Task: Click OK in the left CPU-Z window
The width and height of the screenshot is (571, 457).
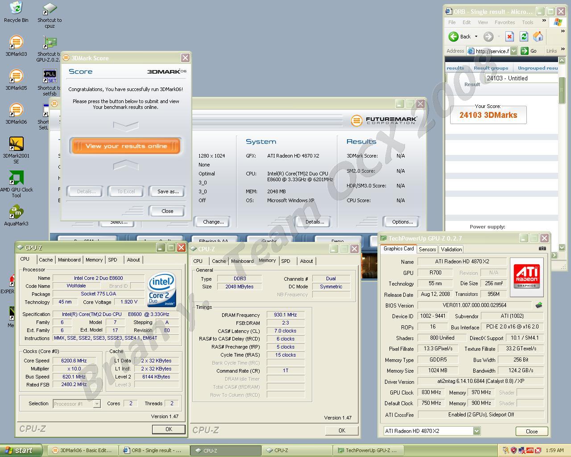Action: [x=169, y=429]
